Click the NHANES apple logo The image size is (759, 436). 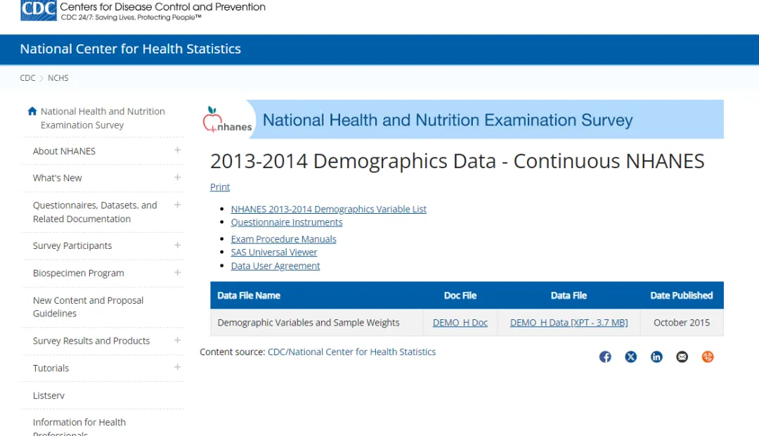[x=227, y=120]
